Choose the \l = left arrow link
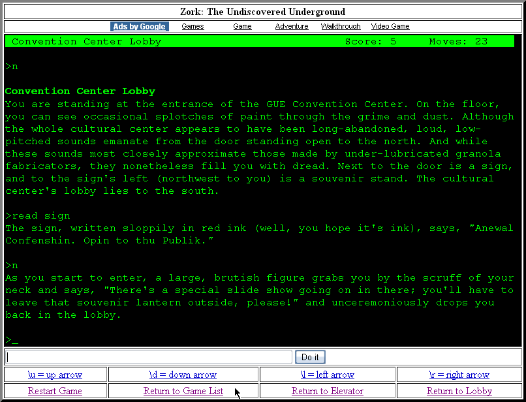Viewport: 526px width, 402px height. click(x=327, y=375)
